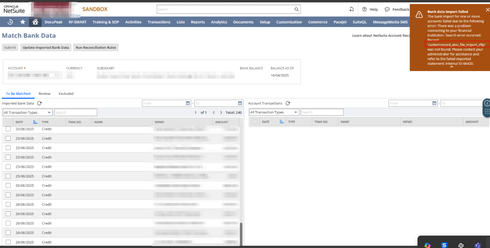This screenshot has width=490, height=248.
Task: Click the Update Imported Bank Data button
Action: [46, 47]
